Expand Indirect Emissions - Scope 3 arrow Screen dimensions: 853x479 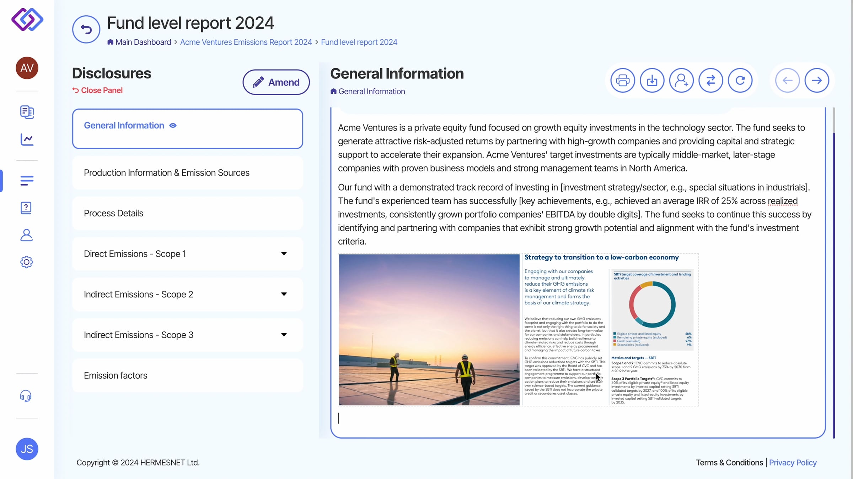pyautogui.click(x=284, y=335)
